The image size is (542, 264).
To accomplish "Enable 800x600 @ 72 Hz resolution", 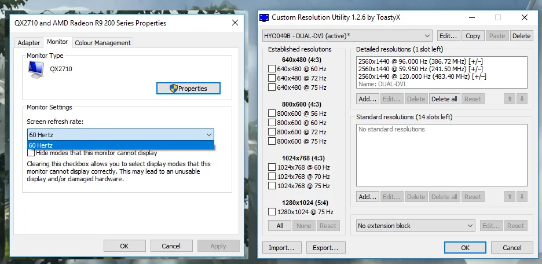I will click(x=272, y=132).
